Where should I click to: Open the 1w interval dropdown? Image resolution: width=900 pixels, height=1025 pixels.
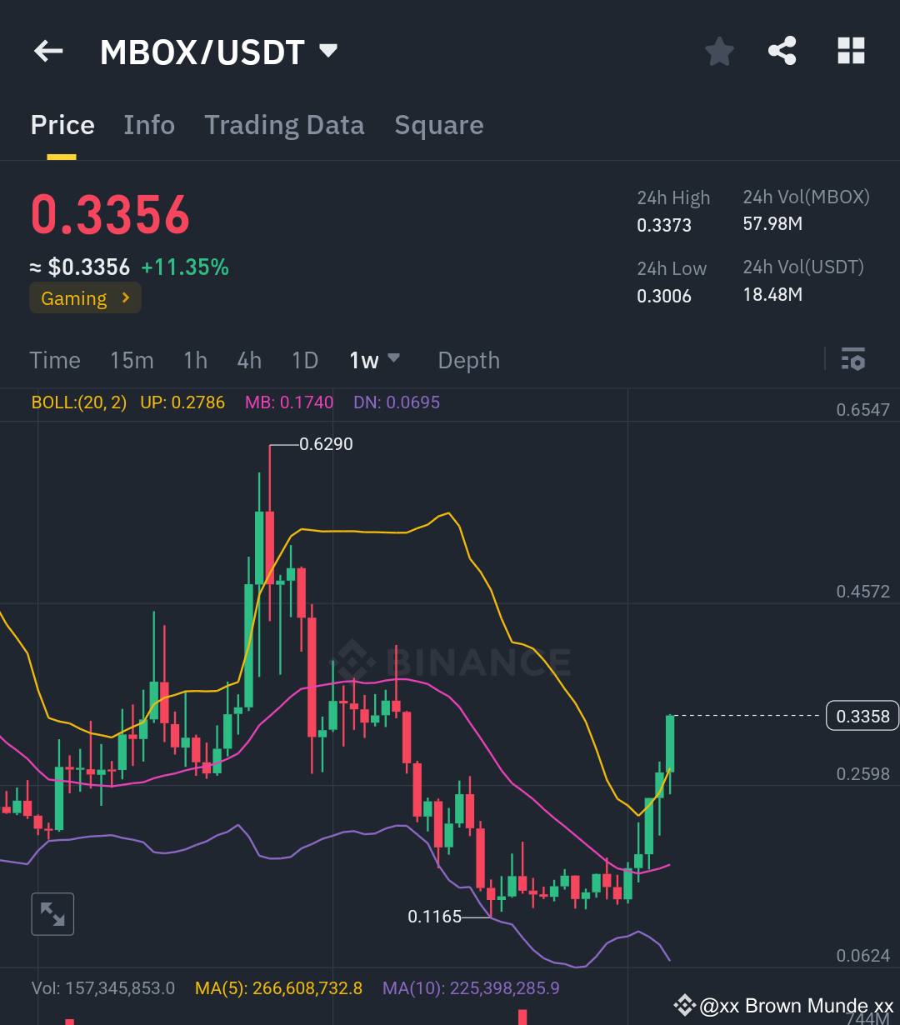click(375, 360)
